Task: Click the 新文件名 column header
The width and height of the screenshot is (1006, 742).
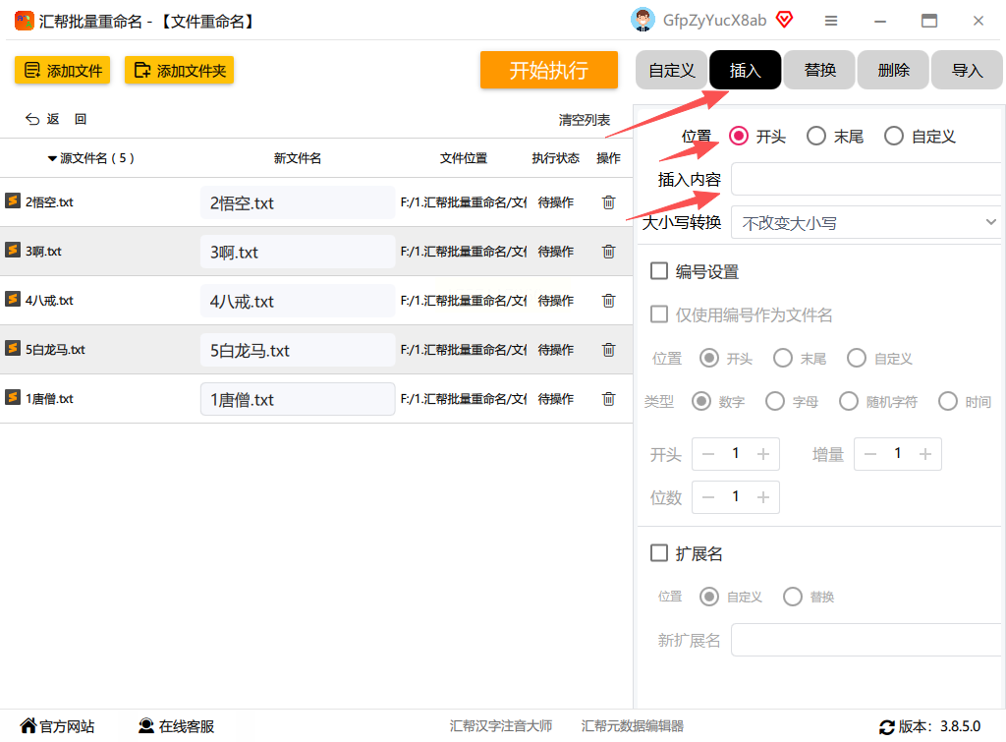Action: 297,158
